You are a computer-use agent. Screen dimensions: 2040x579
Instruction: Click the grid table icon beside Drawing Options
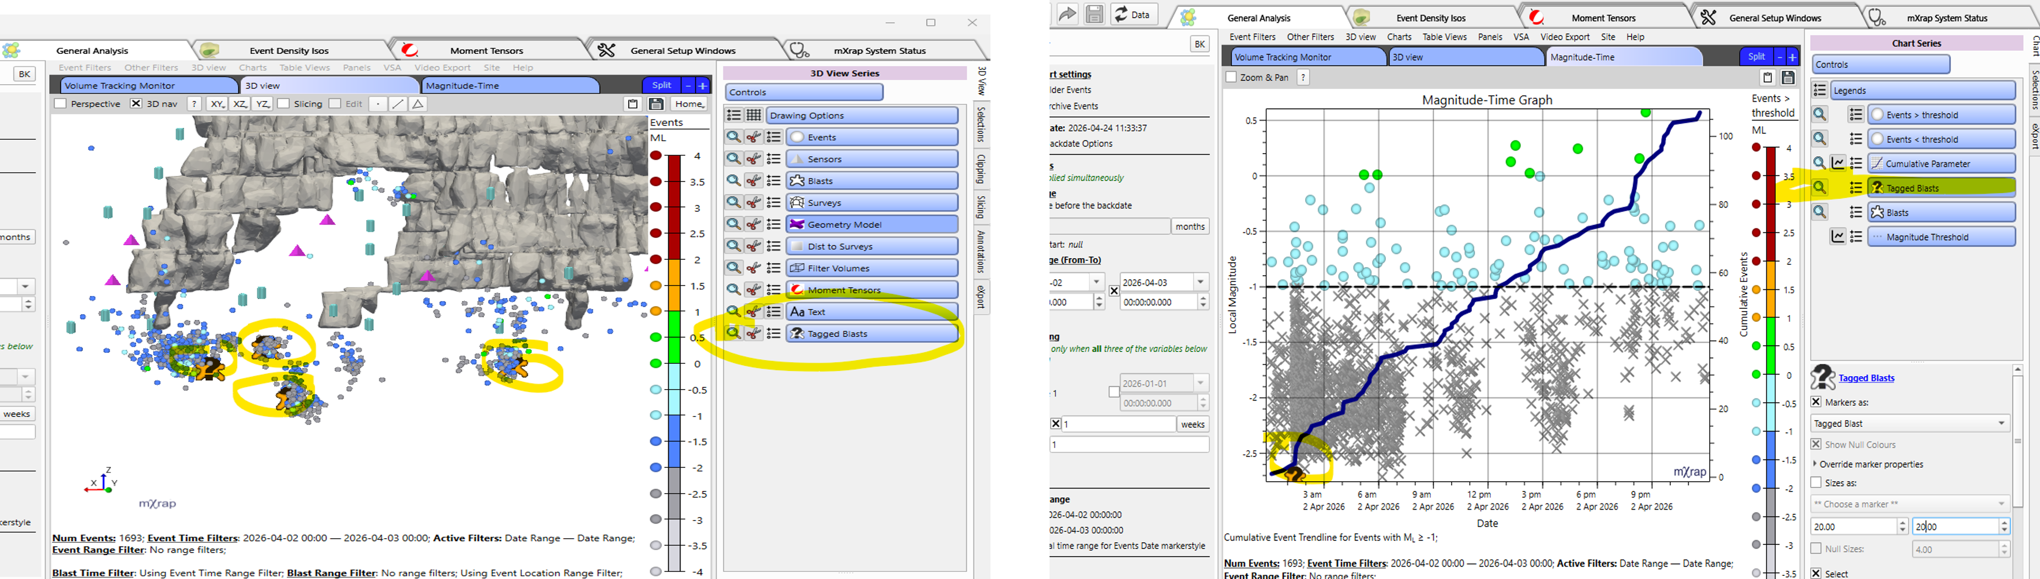[754, 115]
